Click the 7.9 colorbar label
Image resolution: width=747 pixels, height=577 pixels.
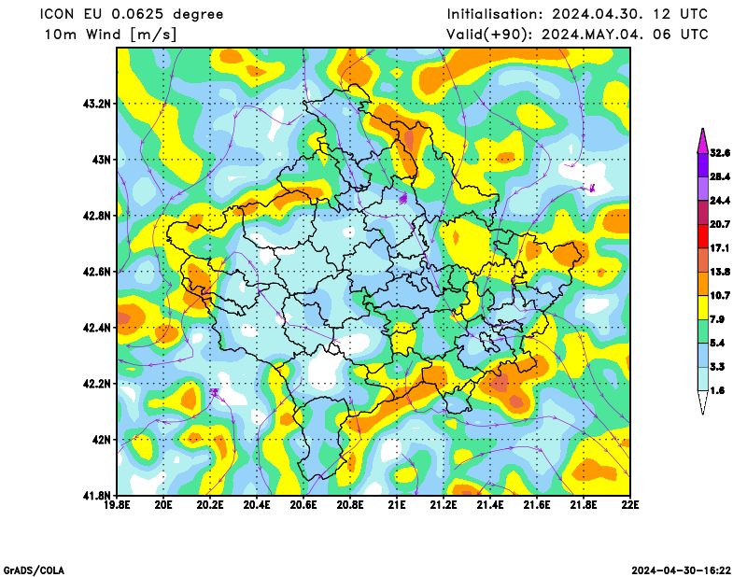[717, 319]
